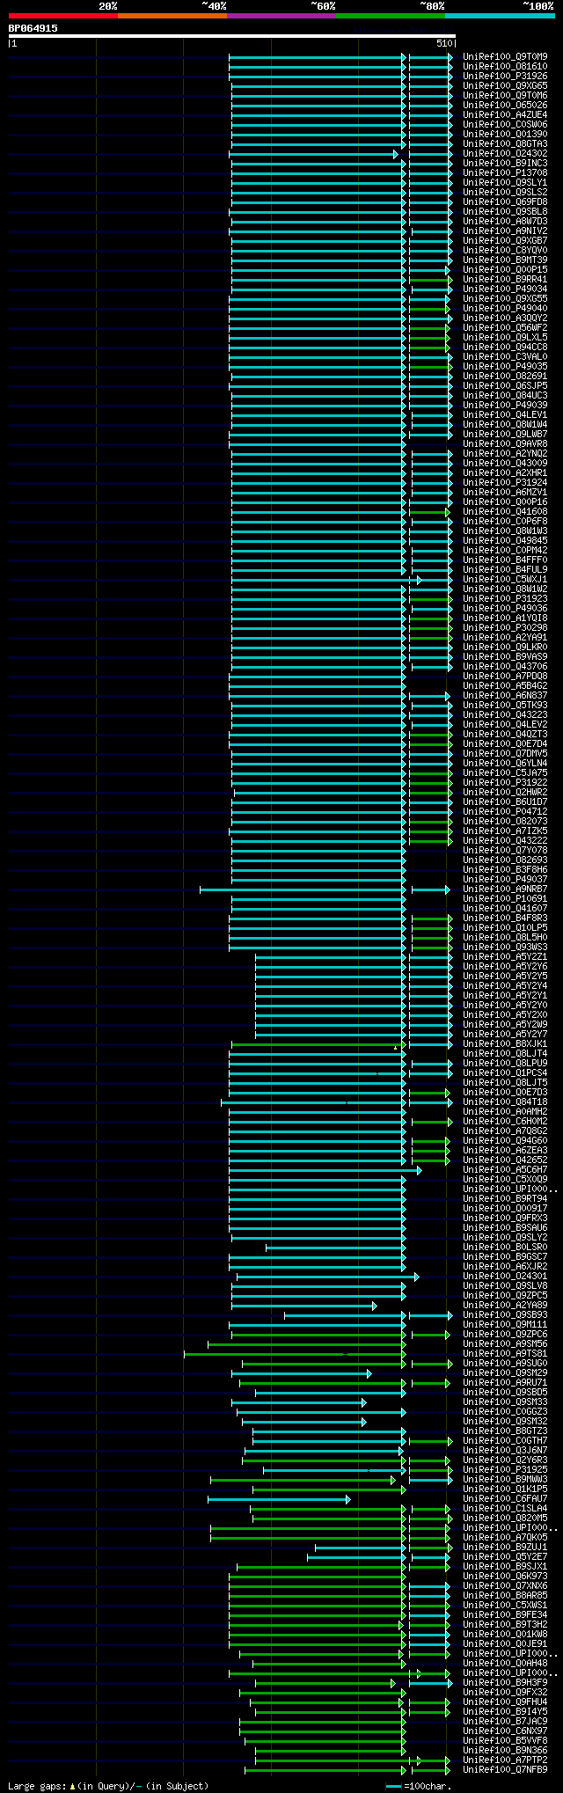Image resolution: width=563 pixels, height=1793 pixels.
Task: Select hit label UniRef100_Q9SM29
Action: pyautogui.click(x=505, y=1372)
